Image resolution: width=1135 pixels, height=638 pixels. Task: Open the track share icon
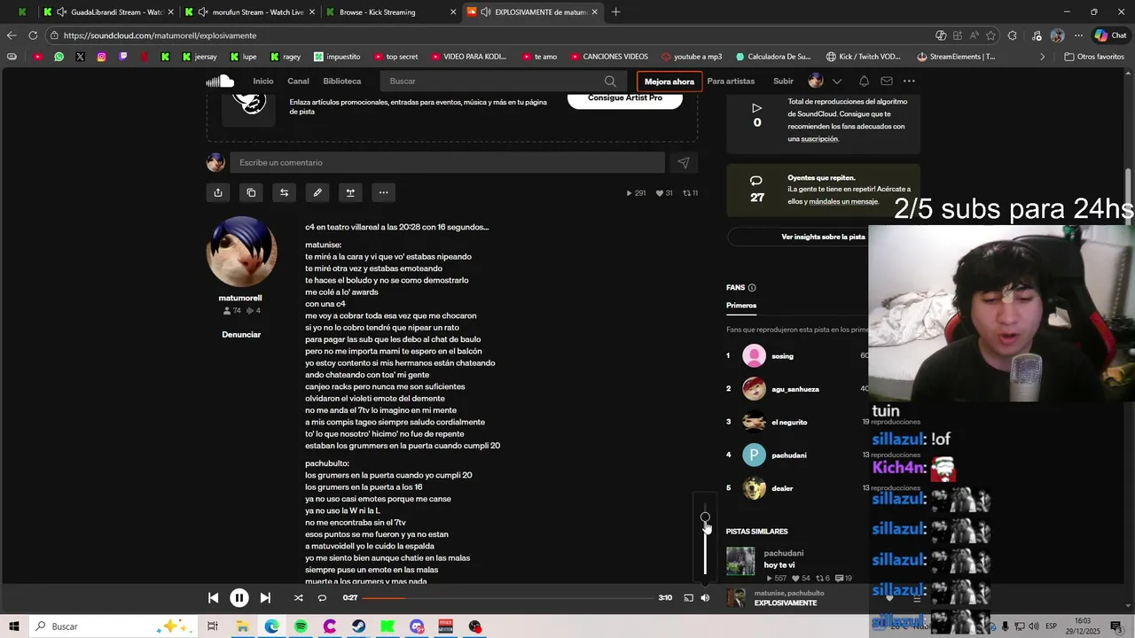(218, 192)
